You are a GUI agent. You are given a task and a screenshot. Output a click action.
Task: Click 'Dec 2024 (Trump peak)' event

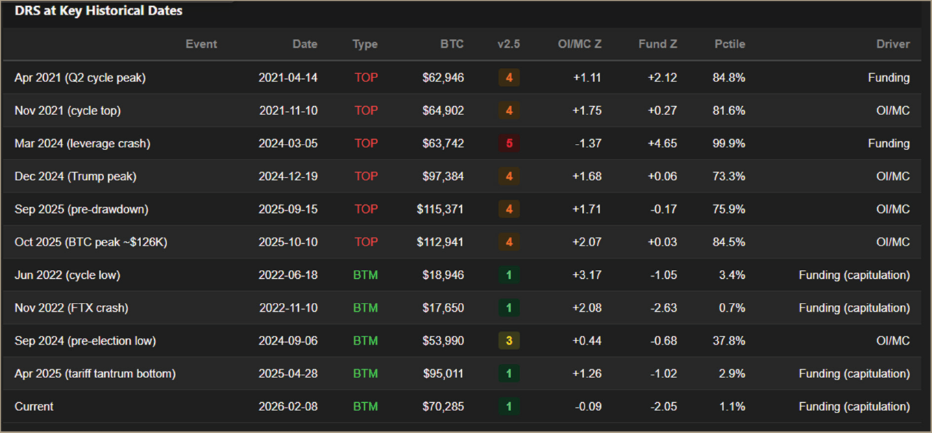coord(75,176)
